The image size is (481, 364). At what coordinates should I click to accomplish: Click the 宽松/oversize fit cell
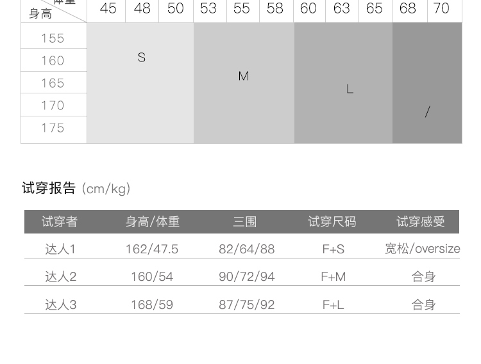click(x=422, y=249)
